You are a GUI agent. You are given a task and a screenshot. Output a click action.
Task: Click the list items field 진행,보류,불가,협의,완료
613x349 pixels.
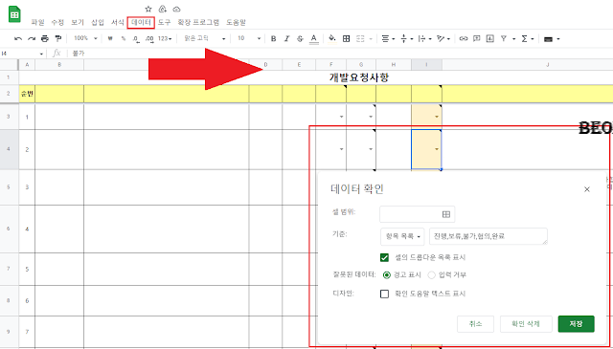pyautogui.click(x=488, y=236)
